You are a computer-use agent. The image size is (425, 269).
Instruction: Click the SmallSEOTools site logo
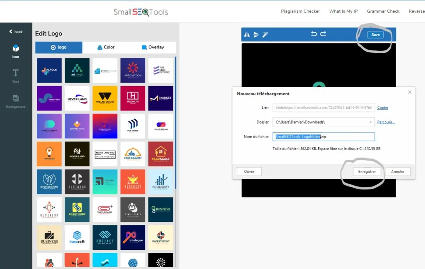tap(140, 12)
